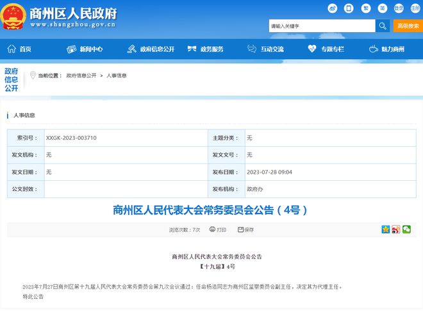Select publish date 2023-07-28 09:04
This screenshot has height=311, width=423.
tap(269, 172)
